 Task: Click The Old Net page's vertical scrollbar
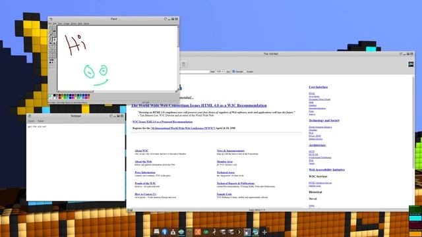(413, 142)
